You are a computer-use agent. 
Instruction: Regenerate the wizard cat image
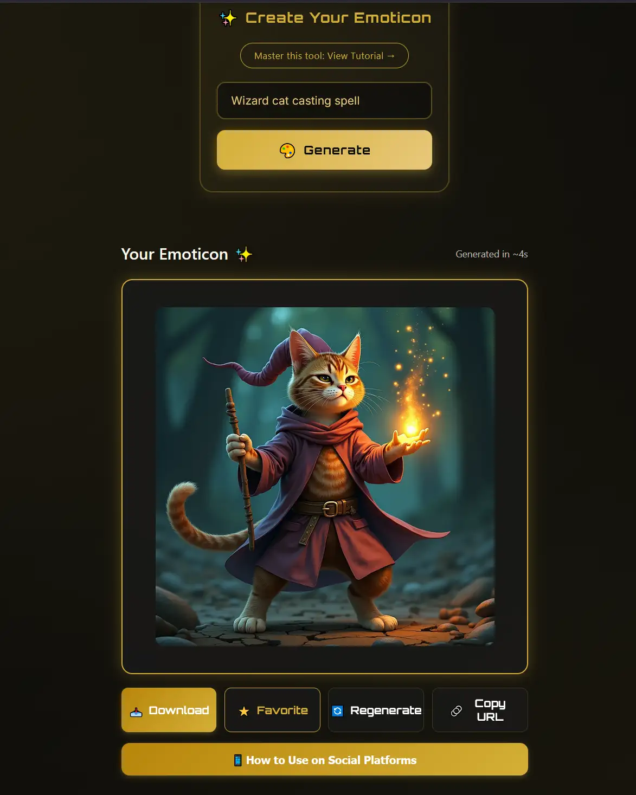(376, 710)
